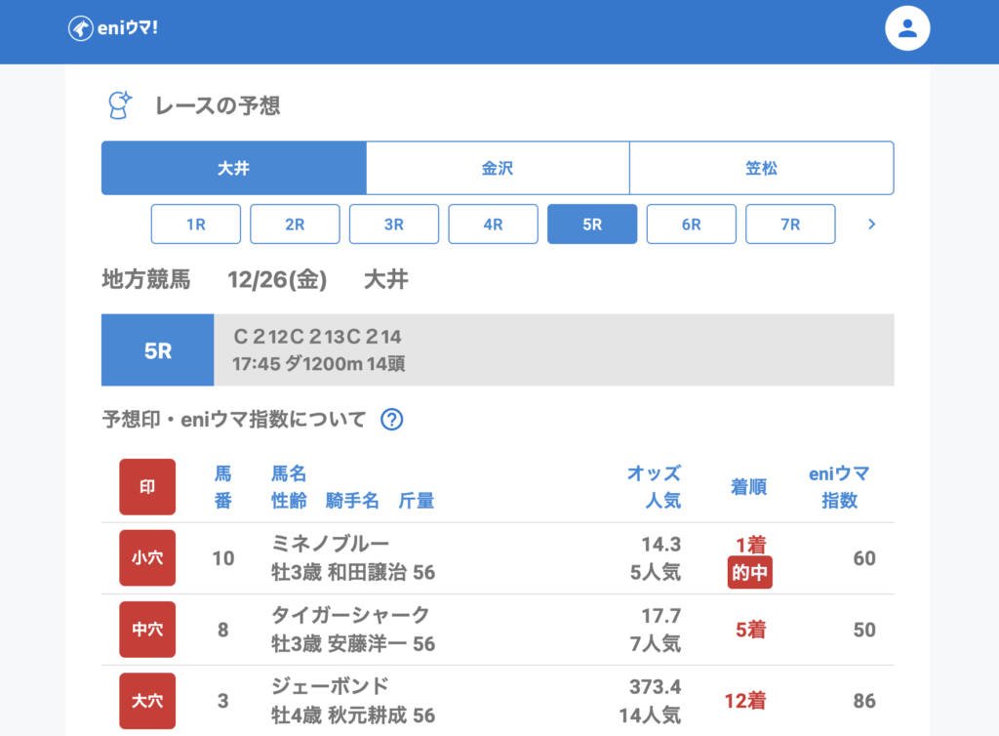Viewport: 999px width, 736px height.
Task: Switch to the 笠松 racecourse tab
Action: click(761, 168)
